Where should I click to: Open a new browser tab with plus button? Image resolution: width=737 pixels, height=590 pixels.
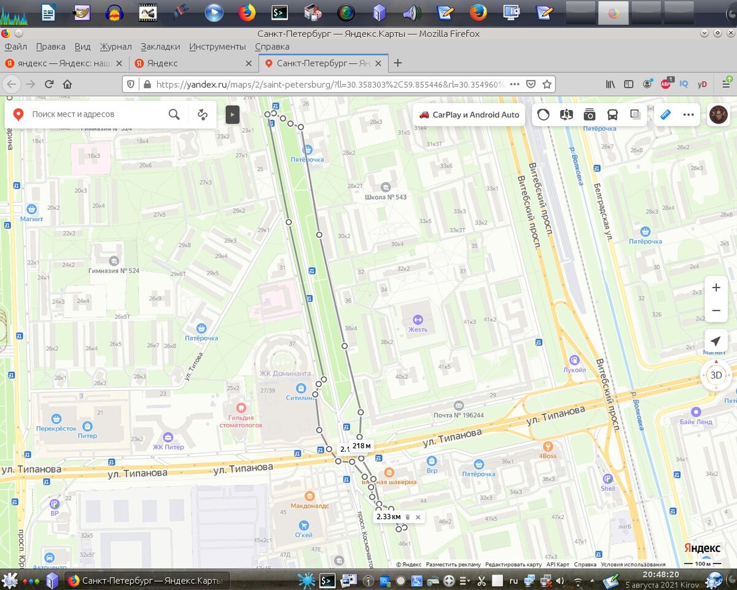(x=398, y=63)
